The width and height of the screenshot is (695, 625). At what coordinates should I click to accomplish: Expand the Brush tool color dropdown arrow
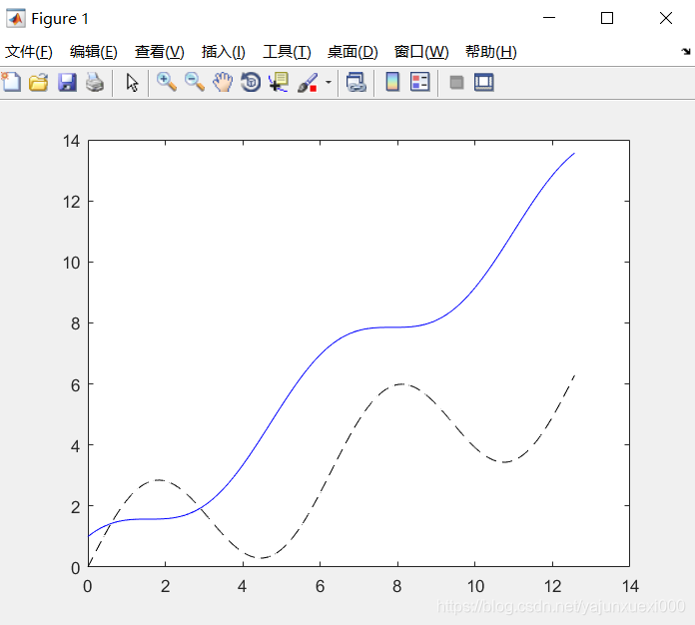click(329, 83)
